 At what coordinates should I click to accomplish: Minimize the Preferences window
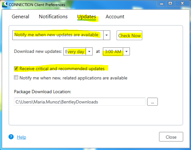coord(162,4)
